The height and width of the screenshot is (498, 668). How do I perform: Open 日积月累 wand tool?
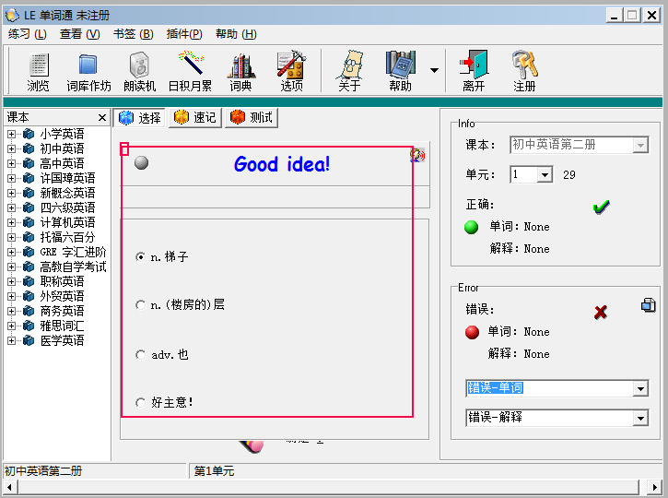pos(190,72)
